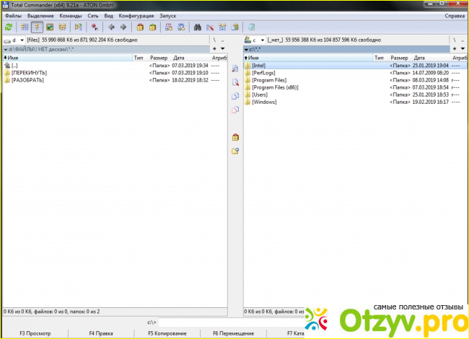Click the new folder icon in middle bar
The height and width of the screenshot is (339, 469).
234,151
